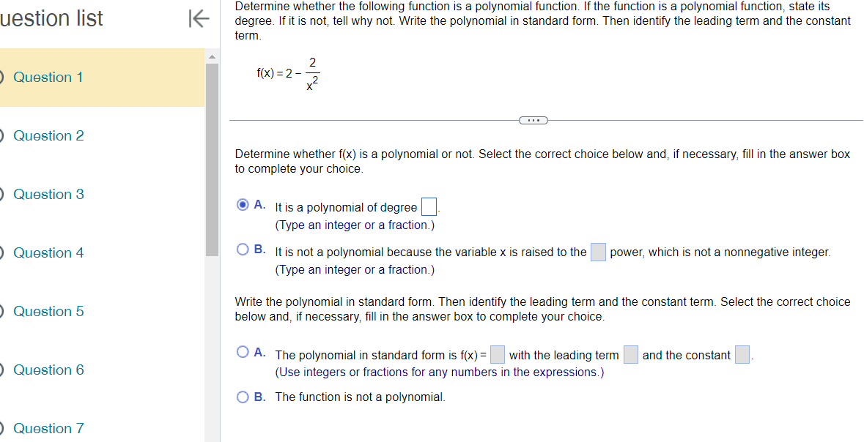The image size is (864, 442).
Task: Open the ellipsis divider options
Action: click(533, 120)
